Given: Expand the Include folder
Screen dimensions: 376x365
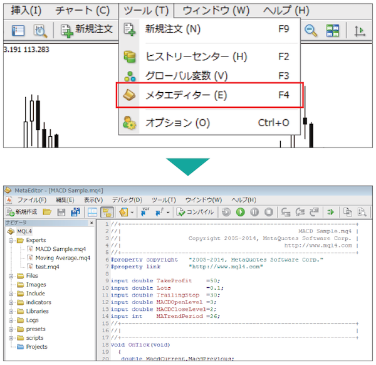Looking at the screenshot, I should (x=11, y=294).
